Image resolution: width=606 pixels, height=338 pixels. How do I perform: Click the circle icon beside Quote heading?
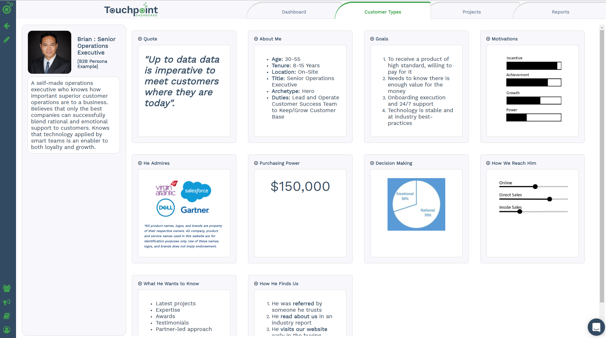140,39
